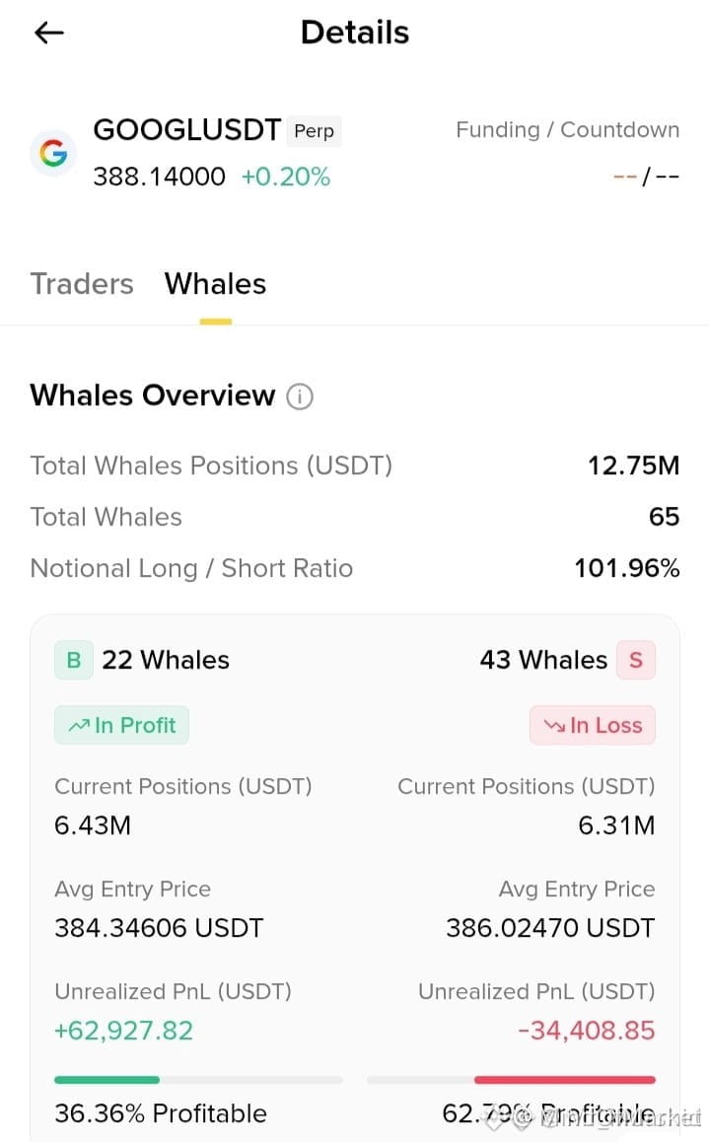Screen dimensions: 709x1142
Task: Click the In Profit trend badge
Action: pos(121,726)
